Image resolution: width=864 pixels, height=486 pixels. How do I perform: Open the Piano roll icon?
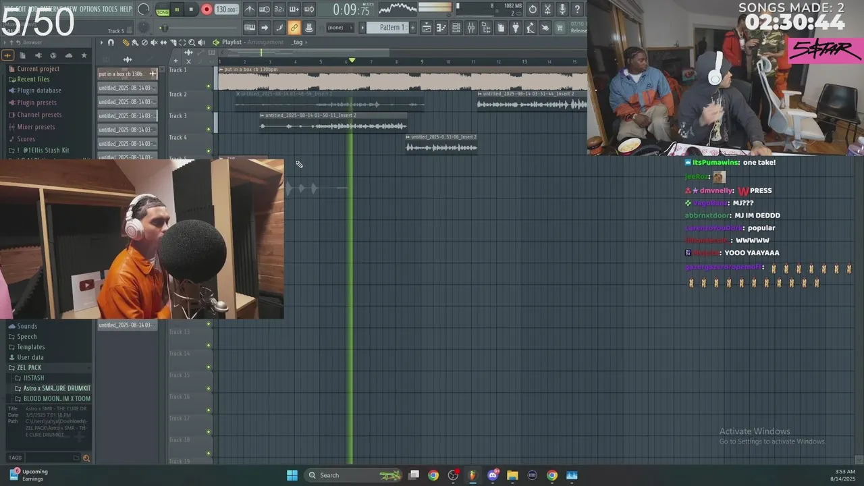[x=441, y=28]
